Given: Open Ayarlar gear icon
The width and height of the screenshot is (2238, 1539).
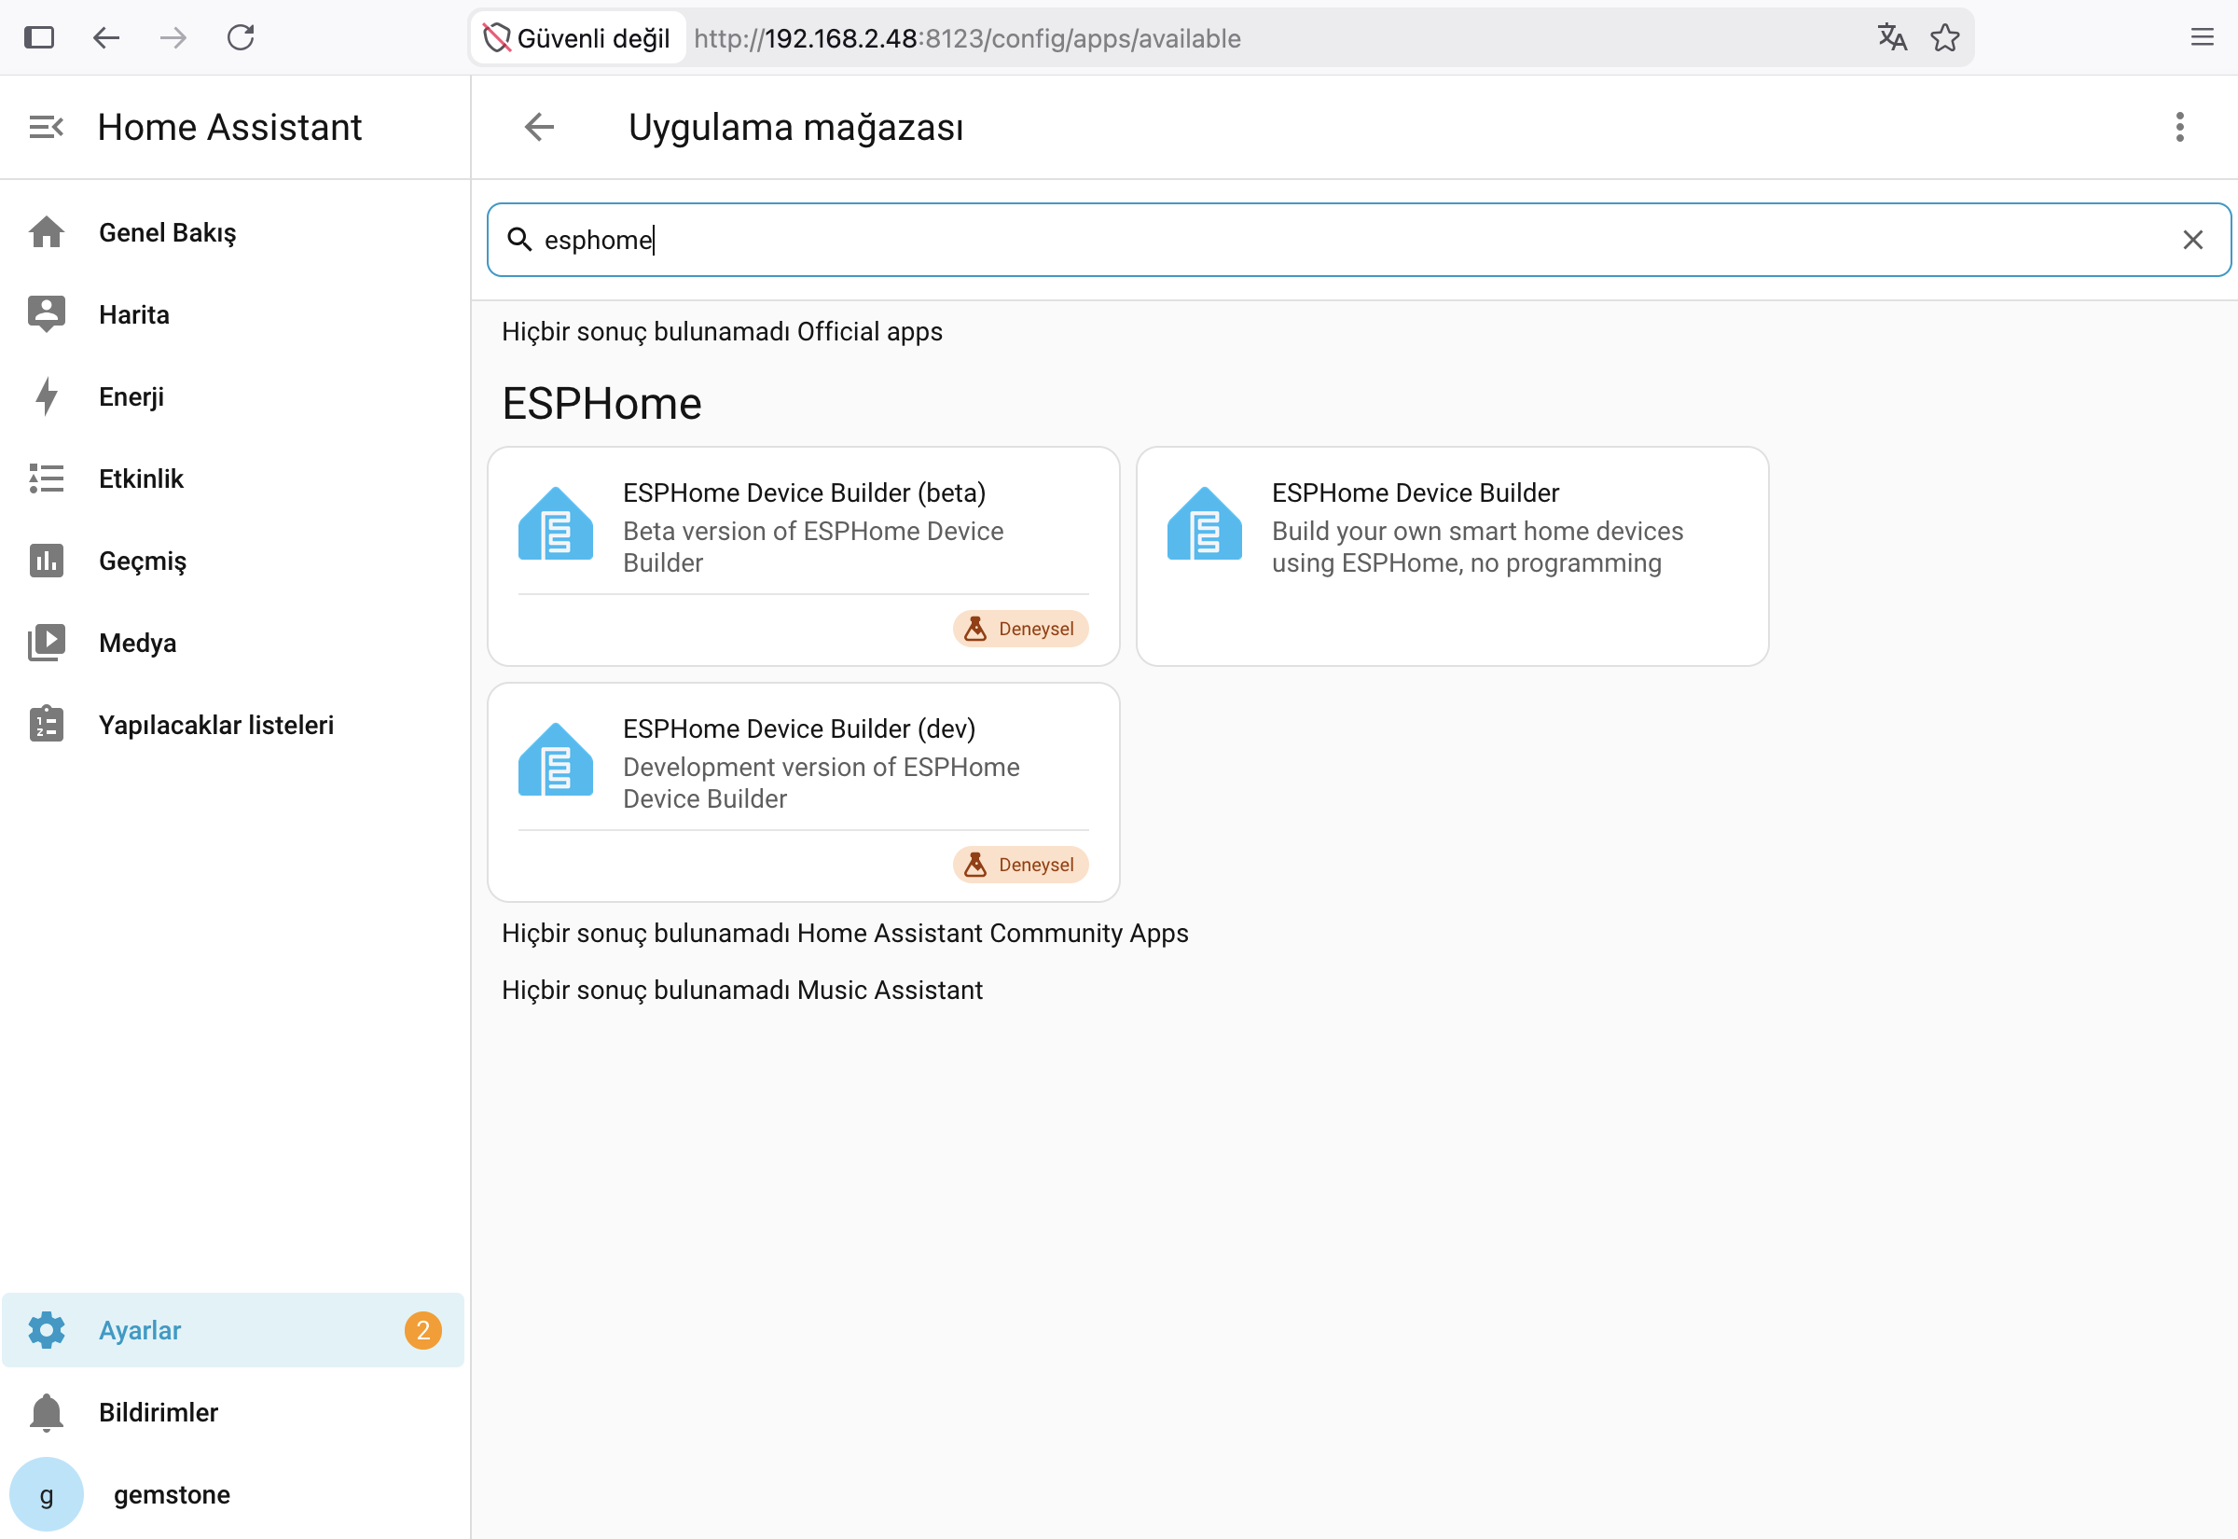Looking at the screenshot, I should coord(47,1330).
